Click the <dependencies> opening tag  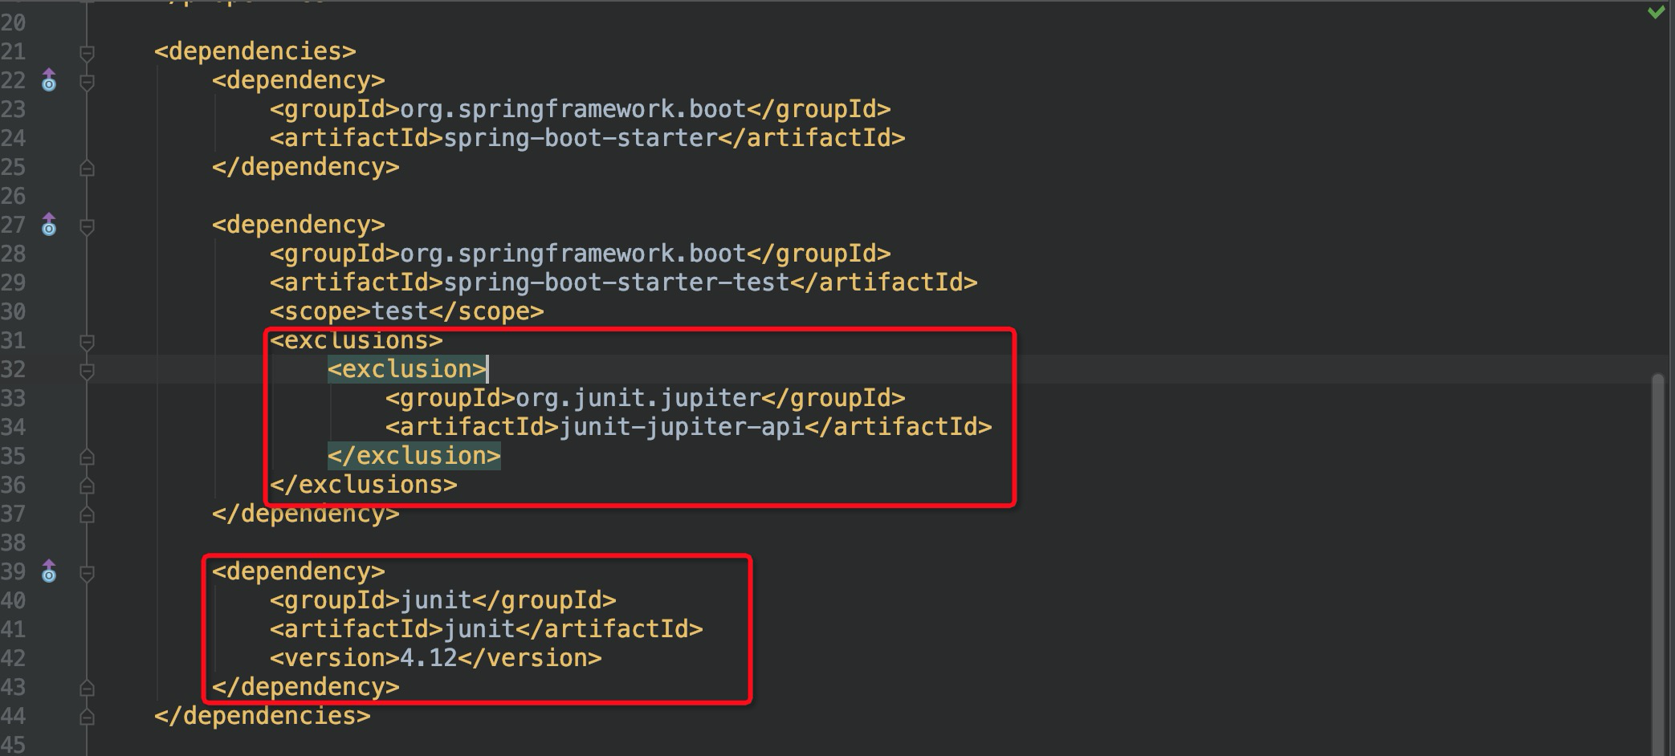[255, 51]
